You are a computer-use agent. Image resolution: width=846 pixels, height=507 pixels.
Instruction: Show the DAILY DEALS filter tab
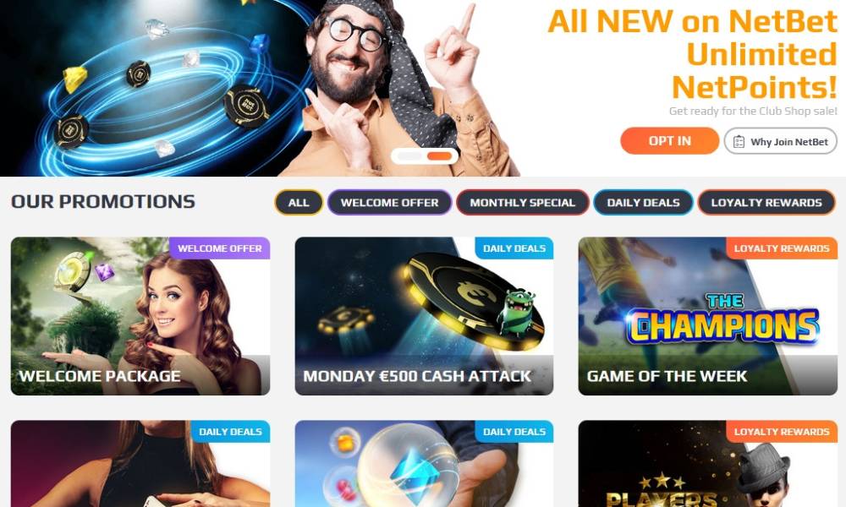coord(643,203)
